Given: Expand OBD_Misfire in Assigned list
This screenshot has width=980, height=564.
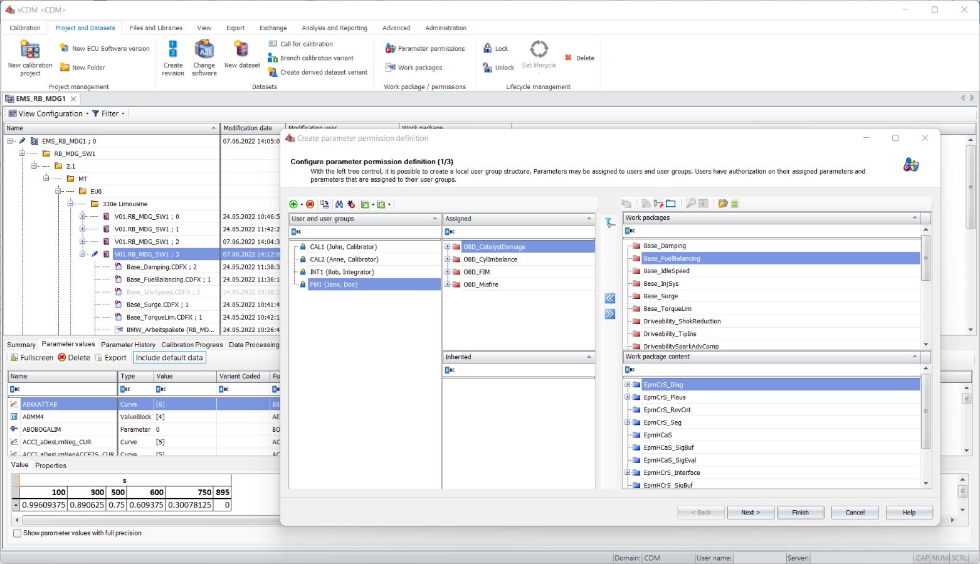Looking at the screenshot, I should coord(447,285).
